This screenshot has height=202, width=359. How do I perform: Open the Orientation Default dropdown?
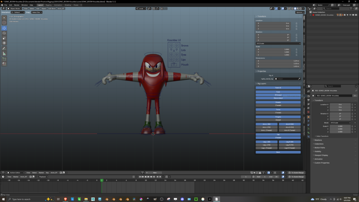click(x=18, y=13)
